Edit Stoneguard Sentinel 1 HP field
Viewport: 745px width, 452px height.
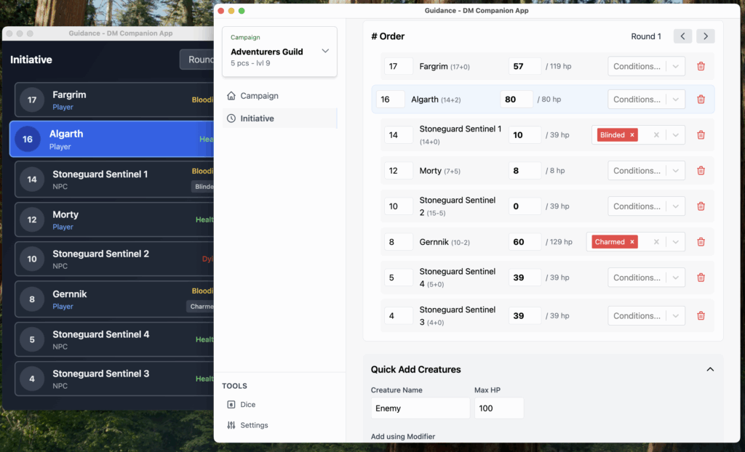click(525, 135)
